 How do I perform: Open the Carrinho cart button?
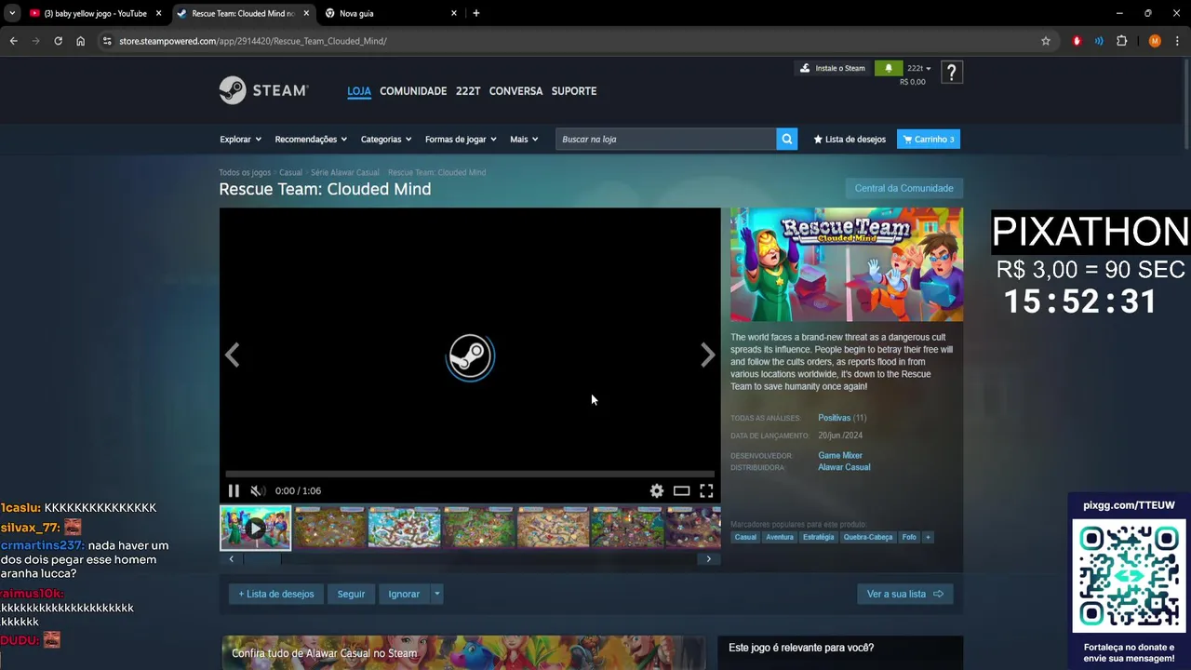(929, 139)
